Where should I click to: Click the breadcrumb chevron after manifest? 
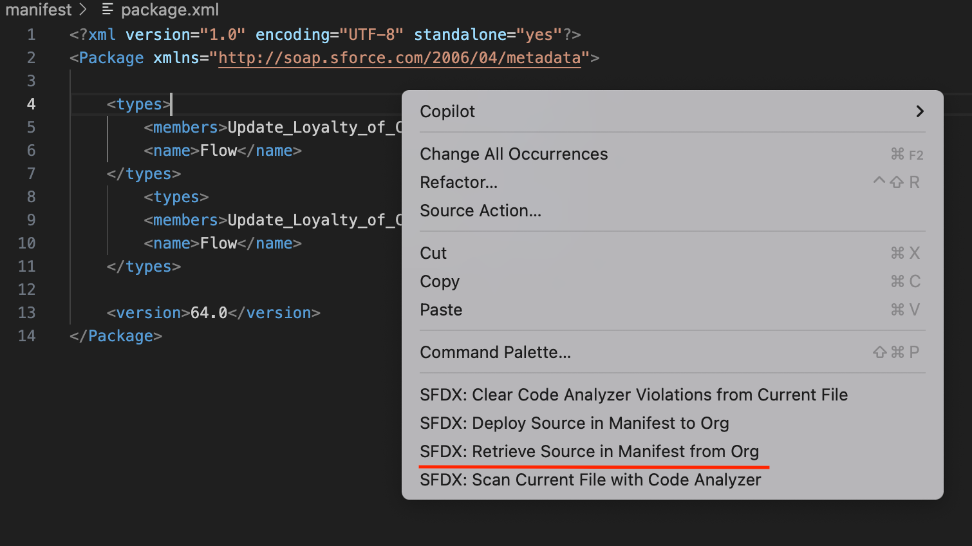[x=83, y=10]
